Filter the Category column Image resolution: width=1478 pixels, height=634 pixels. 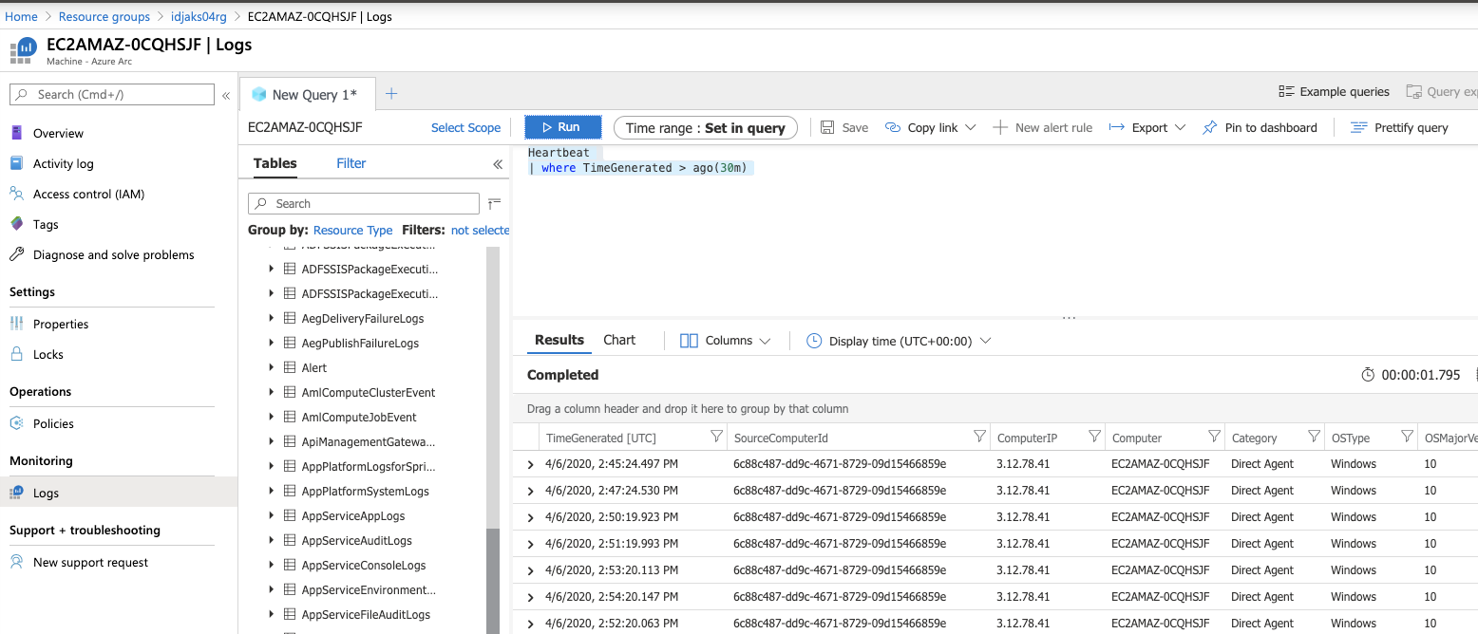pos(1314,438)
